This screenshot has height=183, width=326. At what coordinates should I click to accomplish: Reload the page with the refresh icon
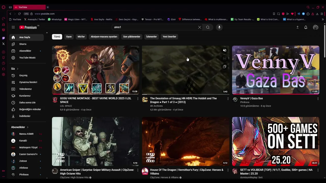[19, 14]
